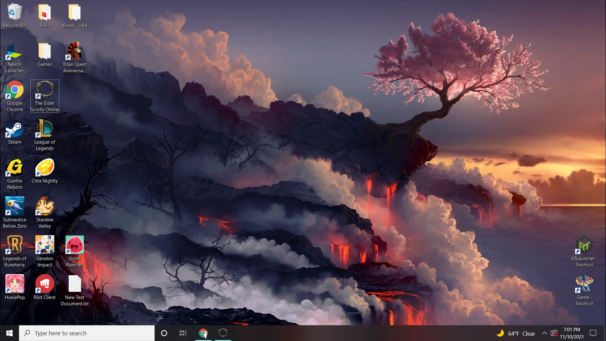Select the Nexon Launcher shortcut
The image size is (606, 341).
tap(15, 58)
